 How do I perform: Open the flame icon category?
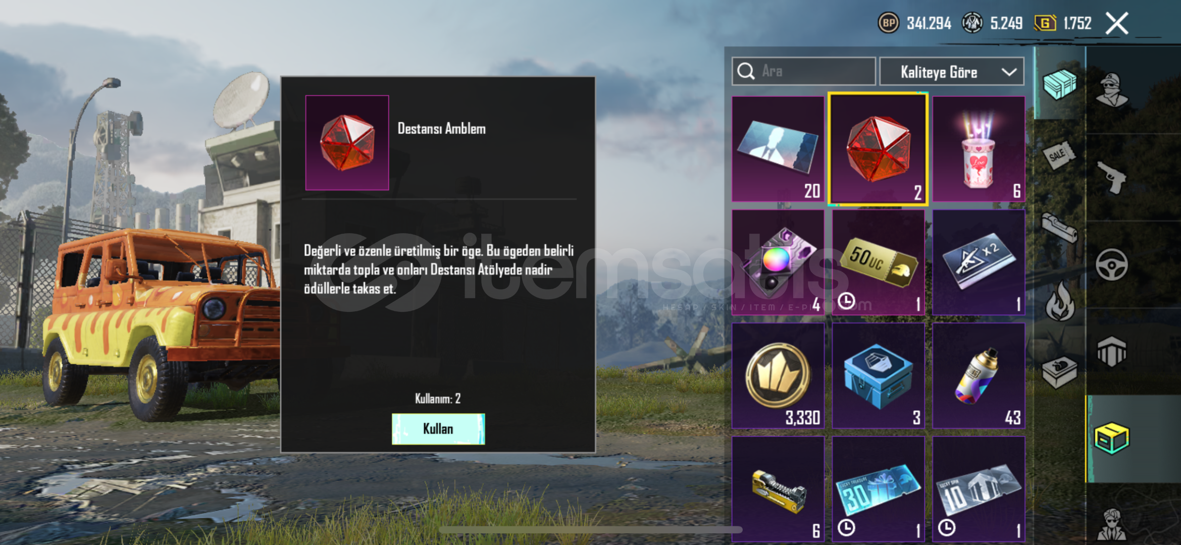click(1060, 301)
